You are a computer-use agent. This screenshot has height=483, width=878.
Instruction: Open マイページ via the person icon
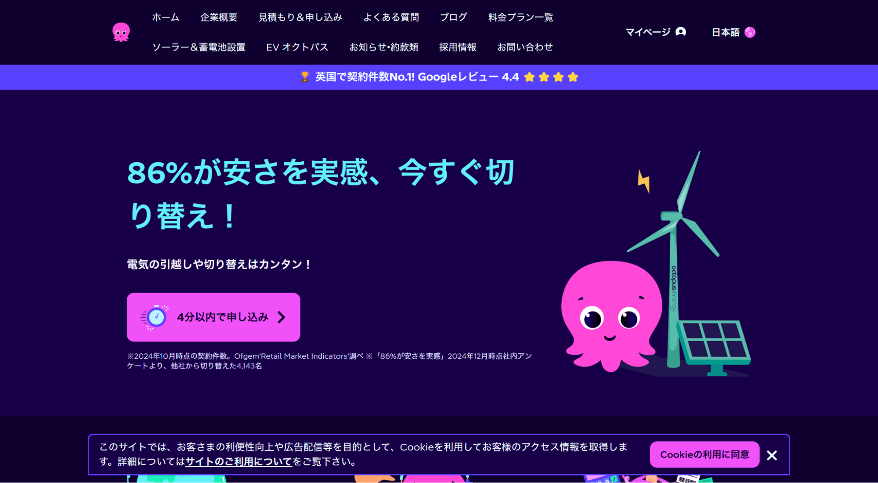[680, 32]
